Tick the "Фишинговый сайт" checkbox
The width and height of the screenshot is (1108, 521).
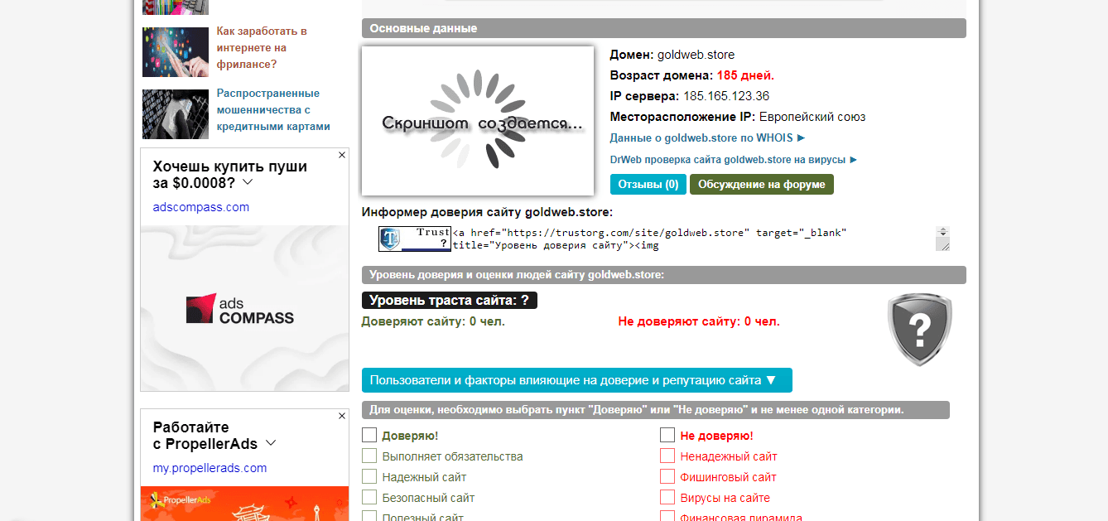[667, 477]
